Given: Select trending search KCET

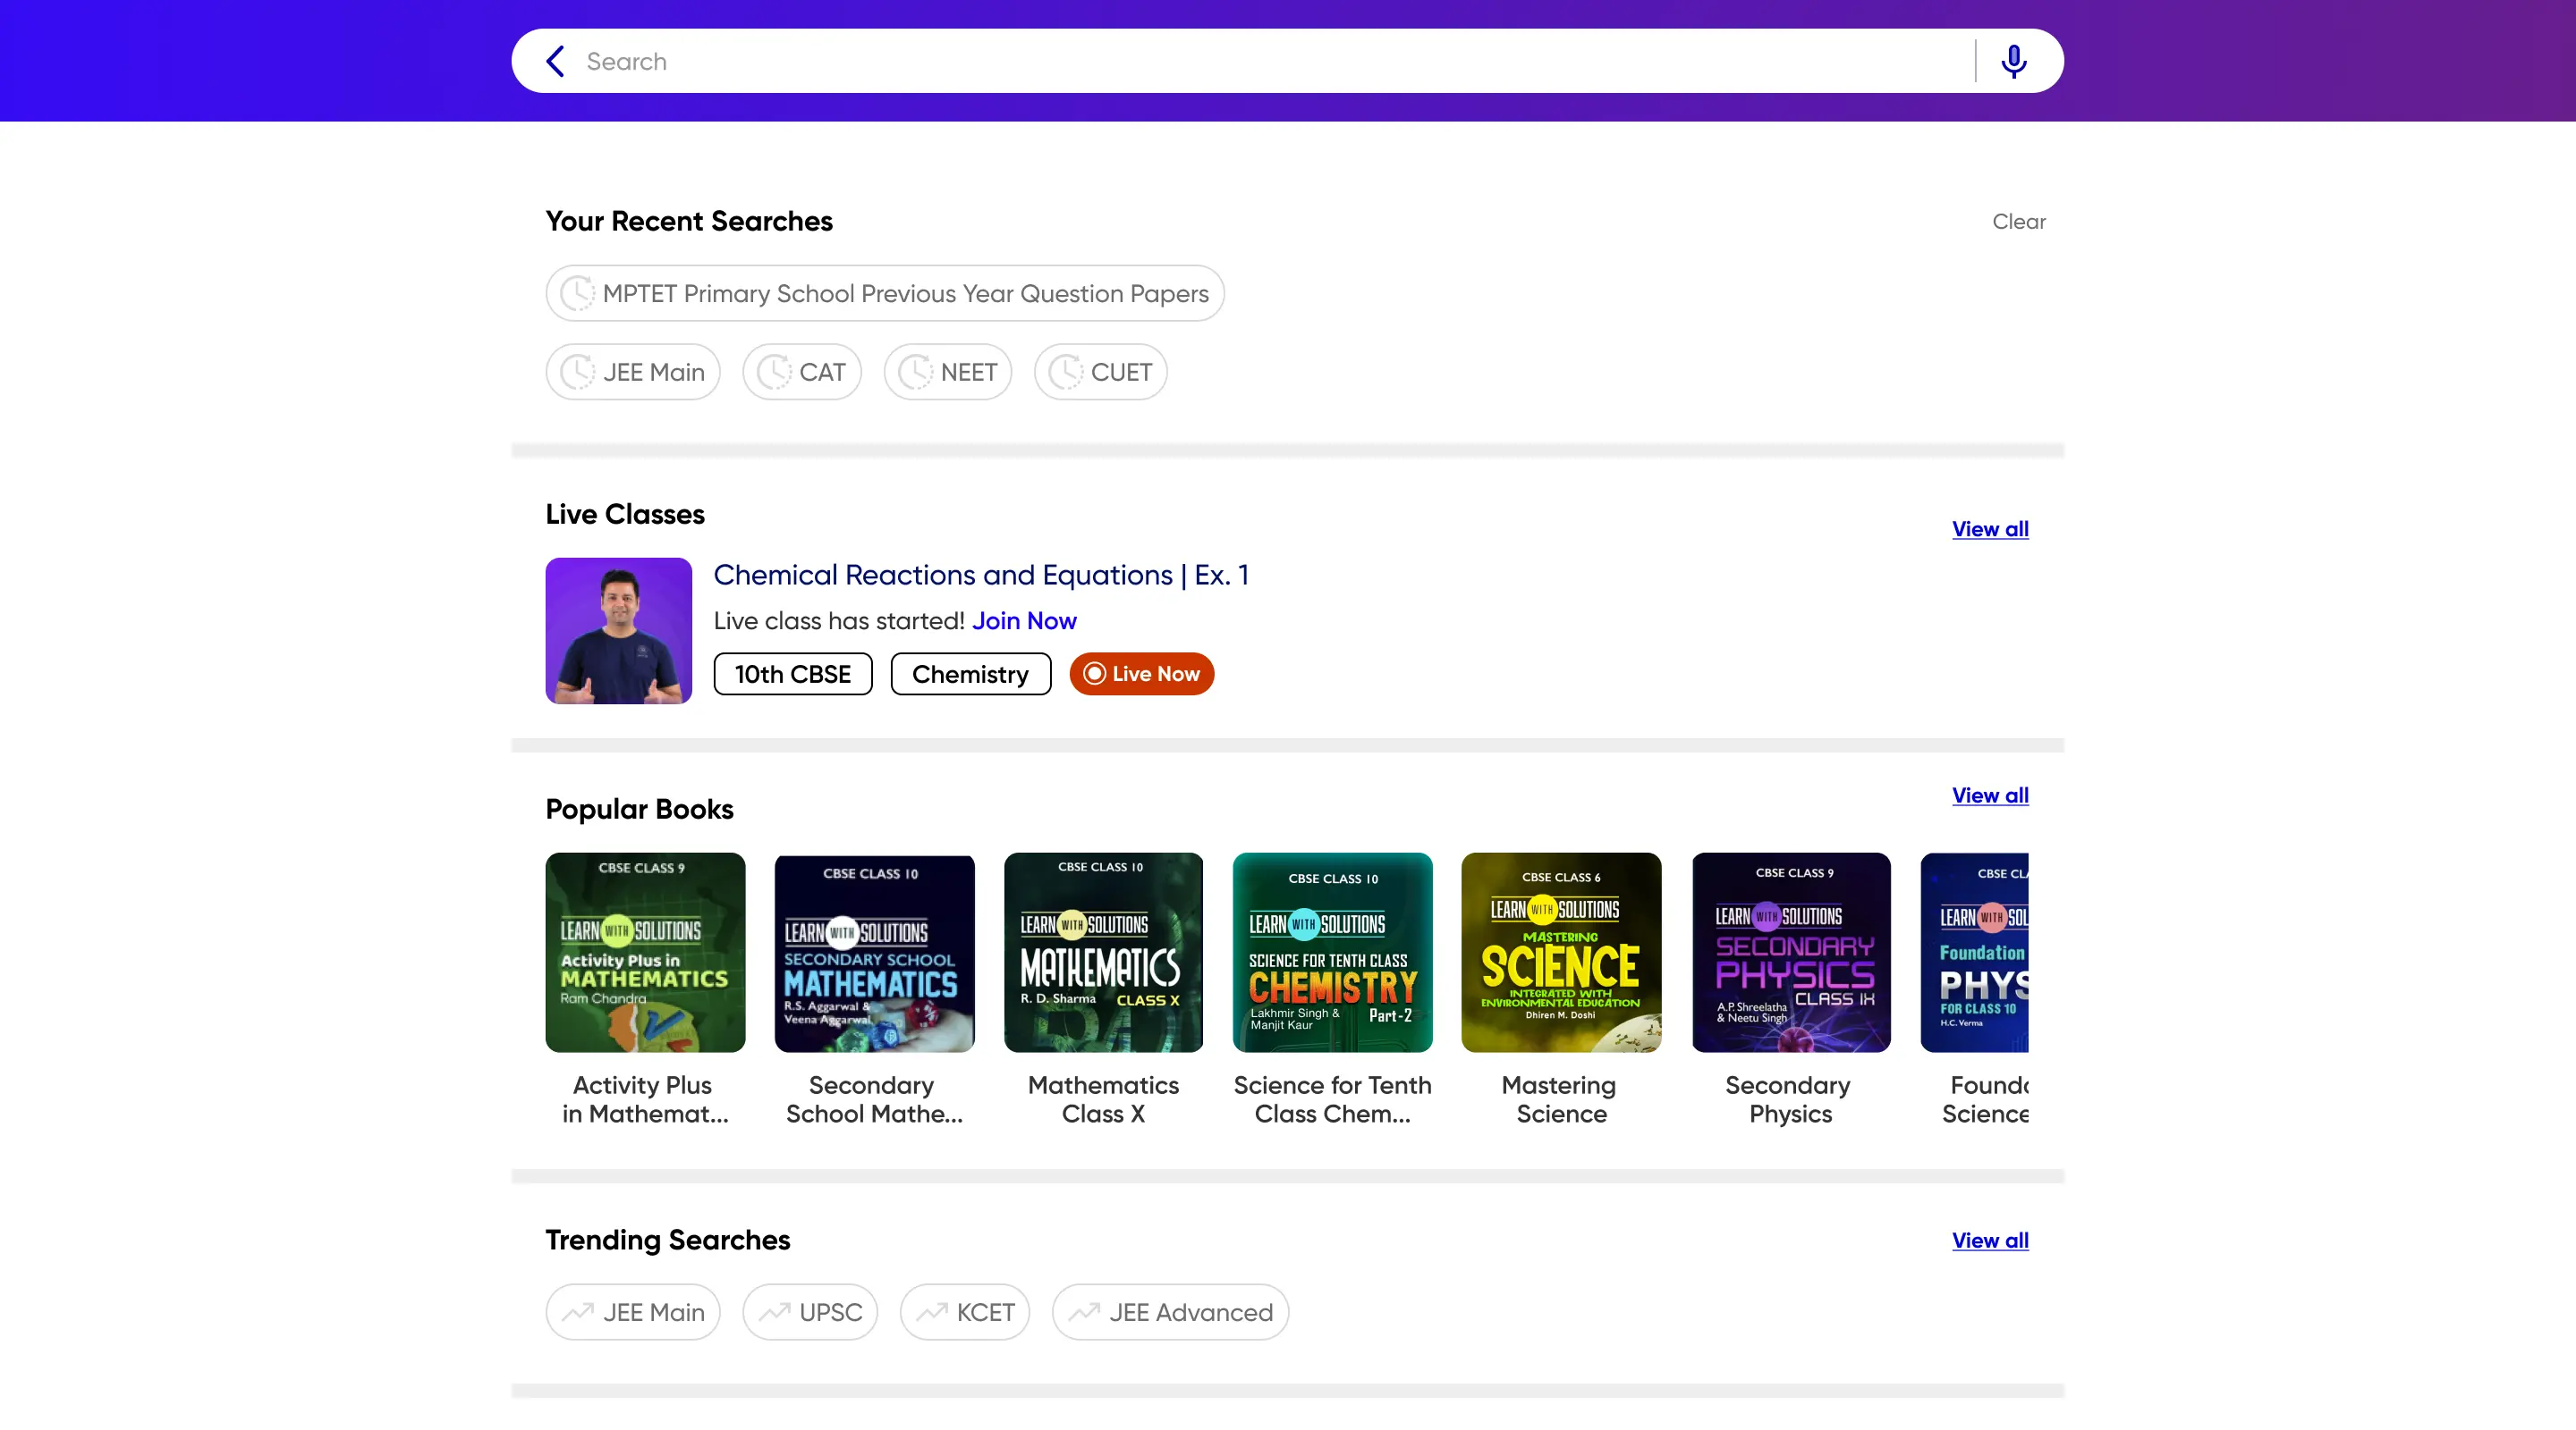Looking at the screenshot, I should click(x=965, y=1312).
